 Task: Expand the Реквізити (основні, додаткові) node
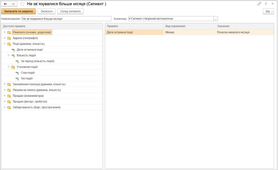pyautogui.click(x=5, y=32)
